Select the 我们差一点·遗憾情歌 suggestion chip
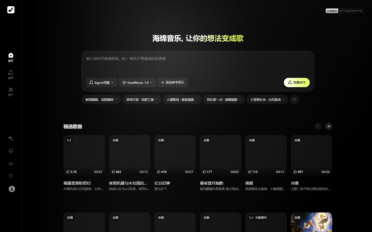The height and width of the screenshot is (232, 372). click(224, 100)
